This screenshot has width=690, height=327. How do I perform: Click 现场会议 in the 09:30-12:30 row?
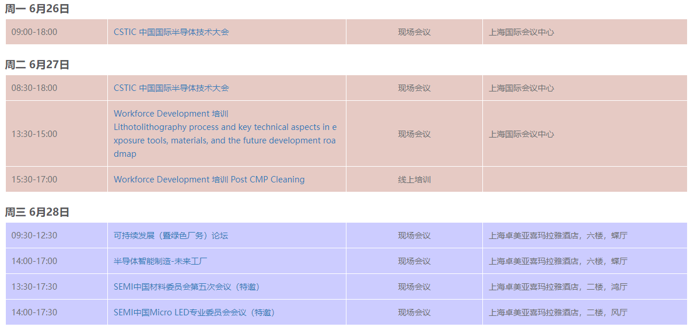click(x=414, y=235)
